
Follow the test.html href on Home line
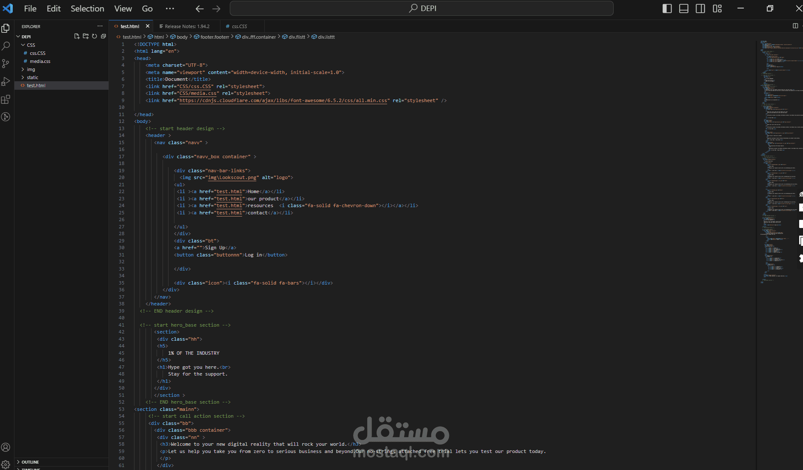pos(229,191)
